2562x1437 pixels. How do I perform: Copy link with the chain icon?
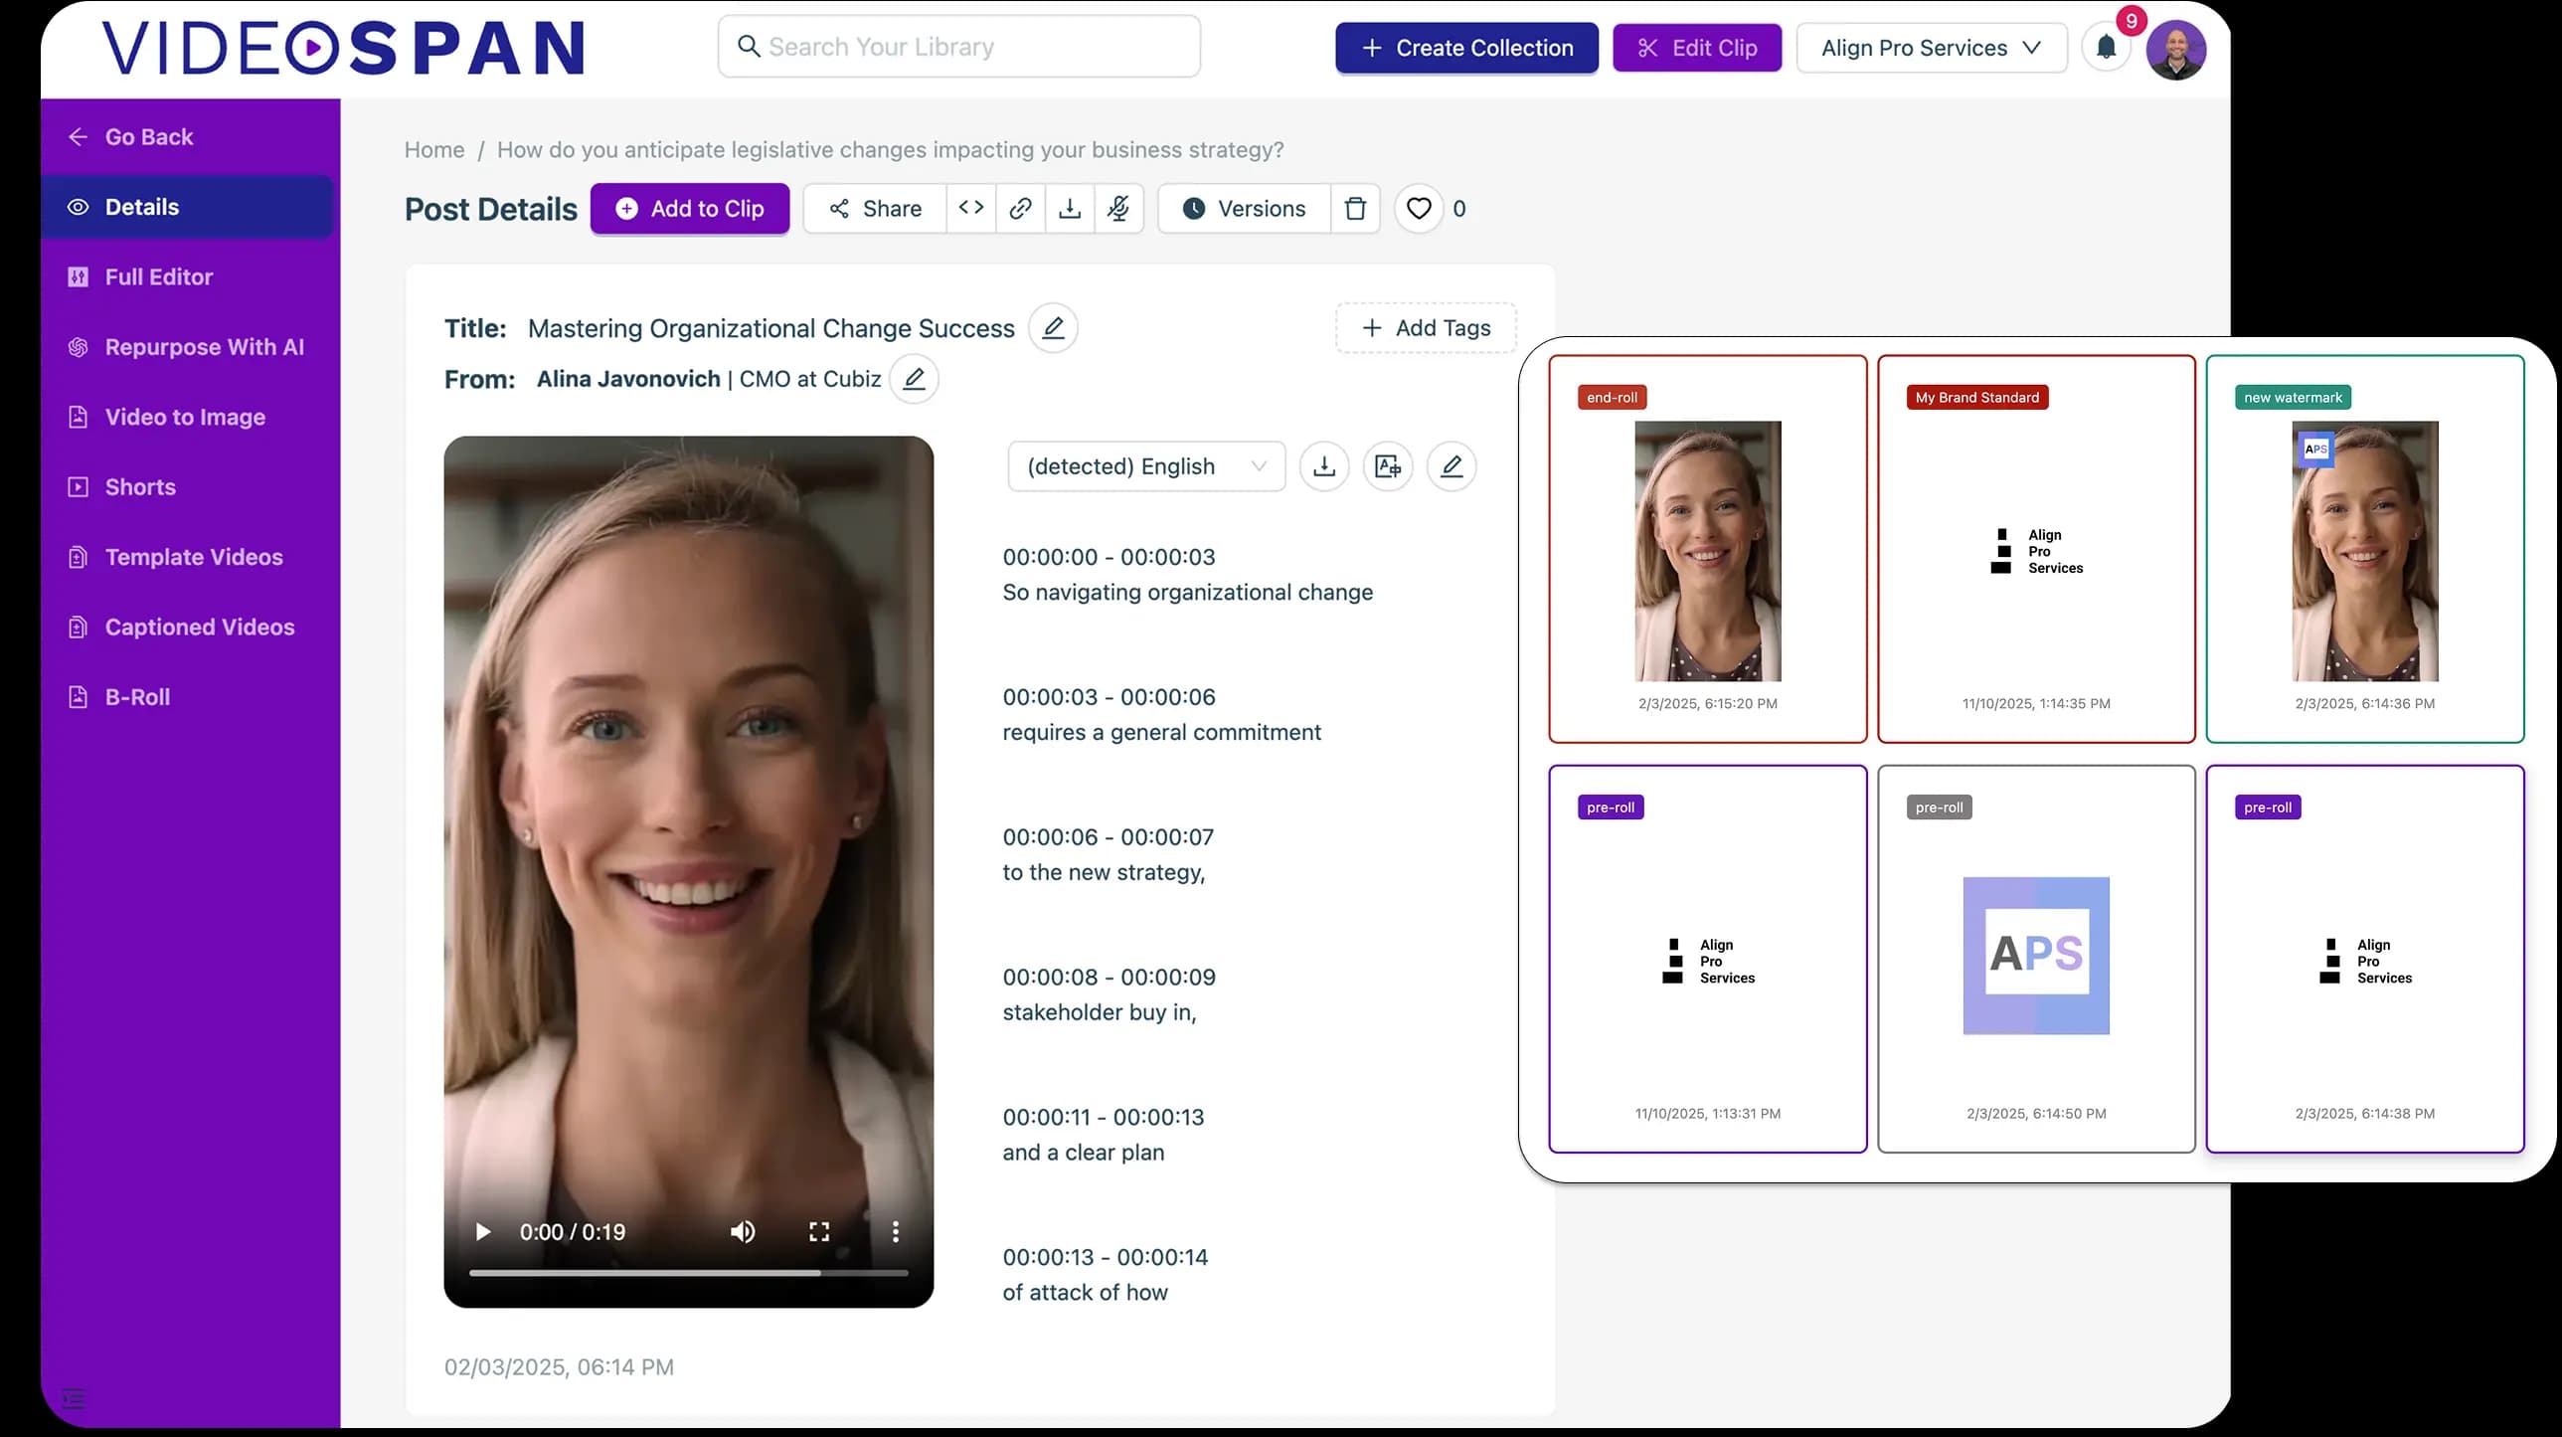click(1019, 208)
